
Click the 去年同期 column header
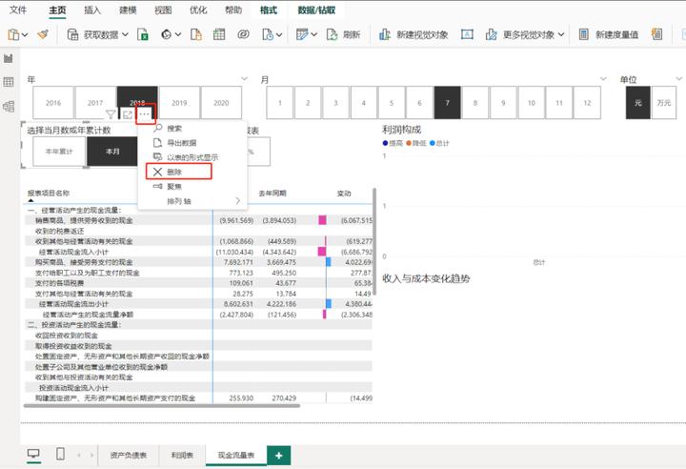point(272,194)
